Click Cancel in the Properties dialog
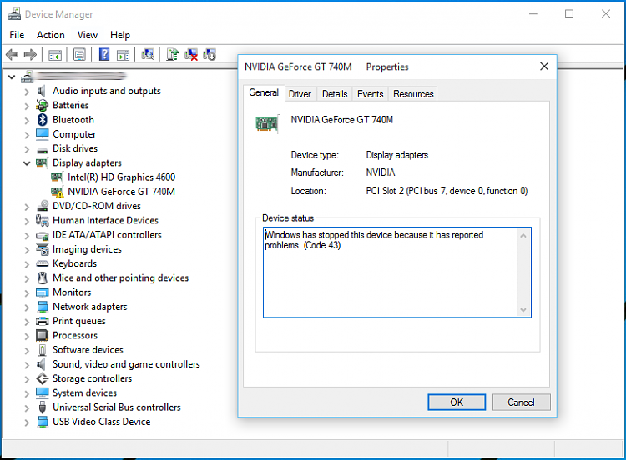The height and width of the screenshot is (460, 626). coord(522,402)
